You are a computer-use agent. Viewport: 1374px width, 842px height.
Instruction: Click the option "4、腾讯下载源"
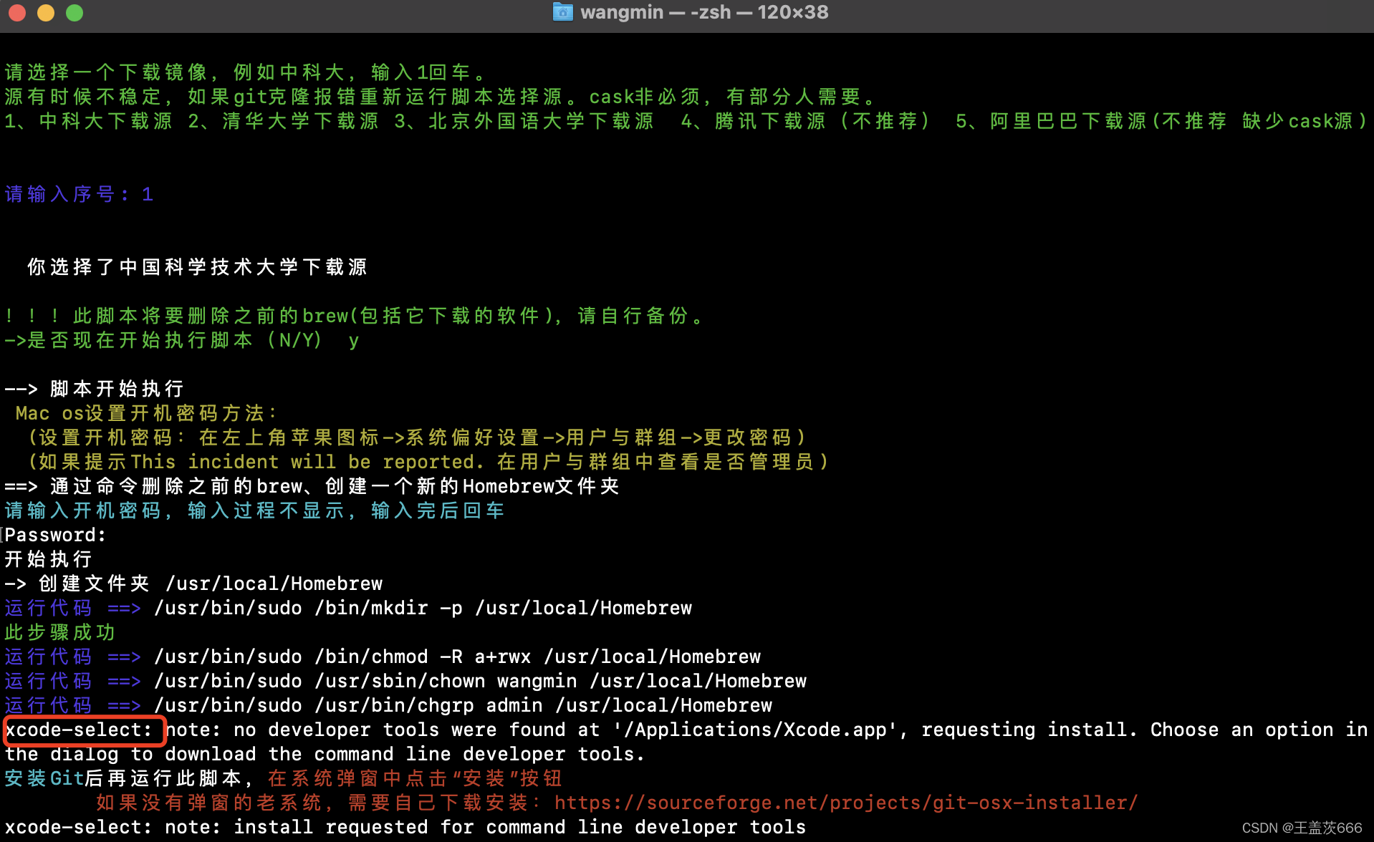[752, 121]
